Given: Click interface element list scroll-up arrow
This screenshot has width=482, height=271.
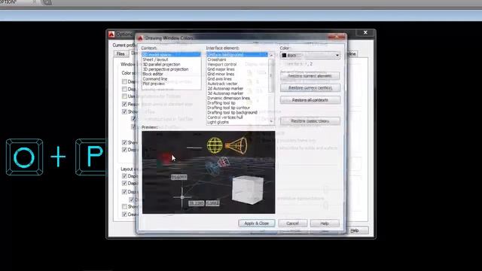Looking at the screenshot, I should coord(271,55).
